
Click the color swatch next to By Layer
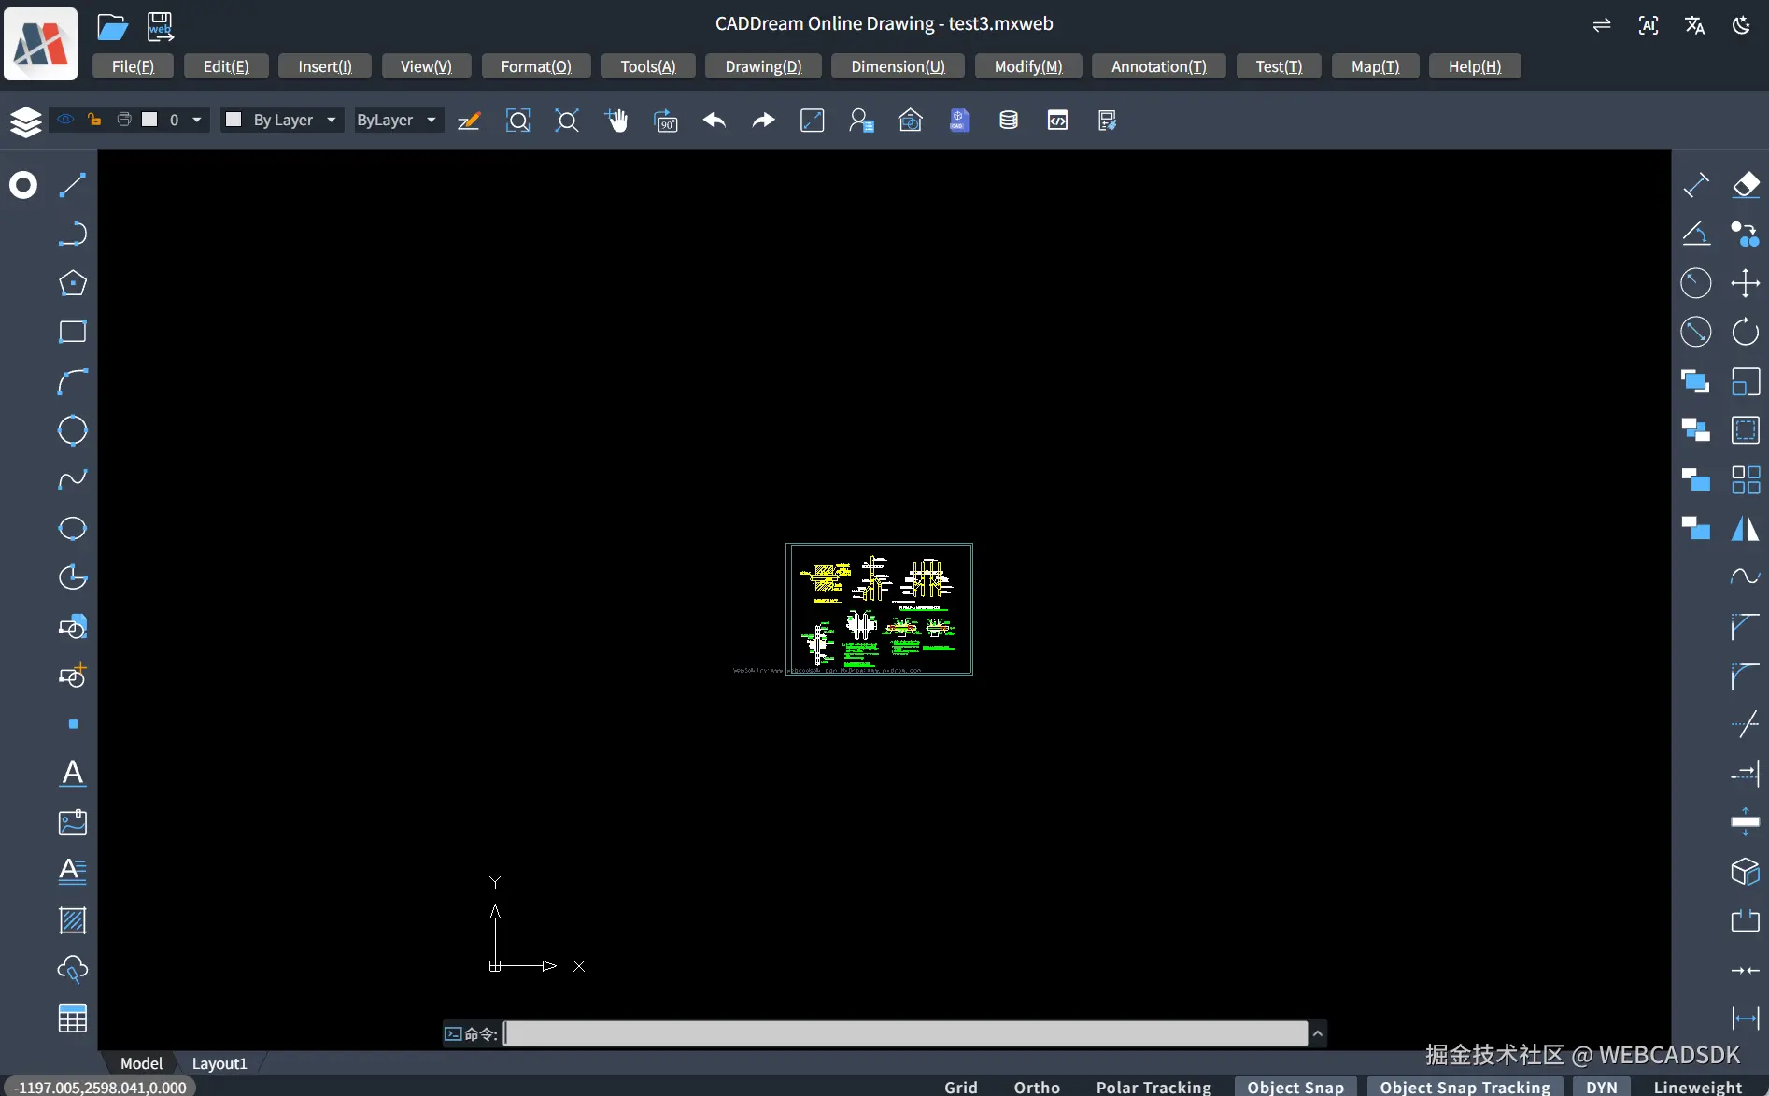(234, 120)
